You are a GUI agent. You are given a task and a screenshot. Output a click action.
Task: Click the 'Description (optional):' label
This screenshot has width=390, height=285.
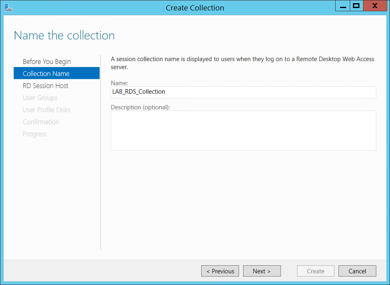pos(140,107)
